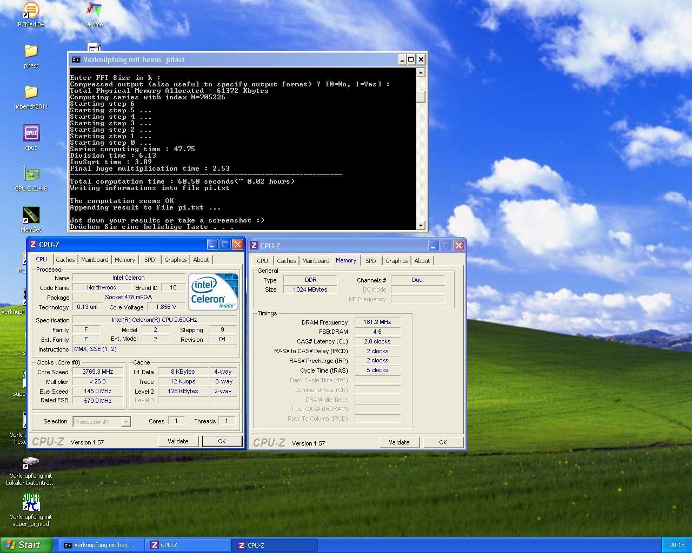Open the Windows Start menu
This screenshot has width=692, height=553.
click(26, 545)
